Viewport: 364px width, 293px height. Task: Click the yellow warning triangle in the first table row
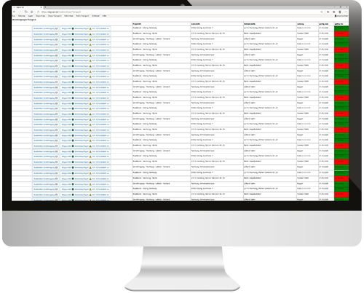(x=90, y=28)
